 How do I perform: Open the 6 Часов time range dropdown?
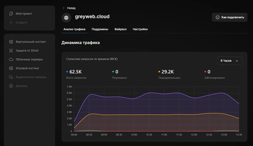[230, 61]
